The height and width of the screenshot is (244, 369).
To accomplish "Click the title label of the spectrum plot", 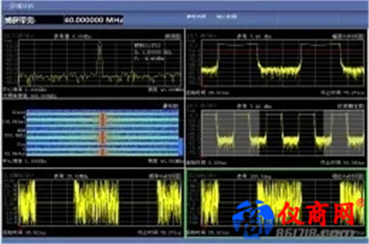I will pos(172,36).
